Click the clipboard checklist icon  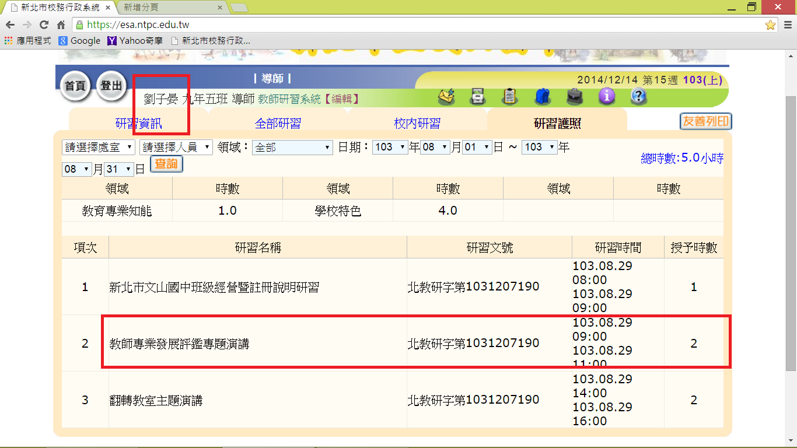tap(509, 96)
